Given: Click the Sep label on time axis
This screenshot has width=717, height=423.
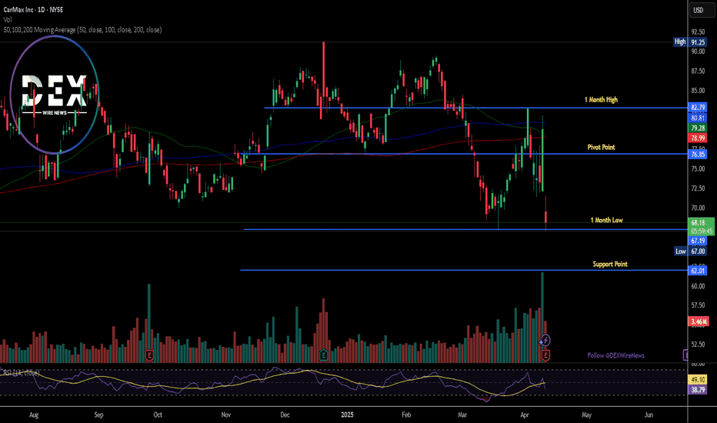Looking at the screenshot, I should [x=98, y=415].
